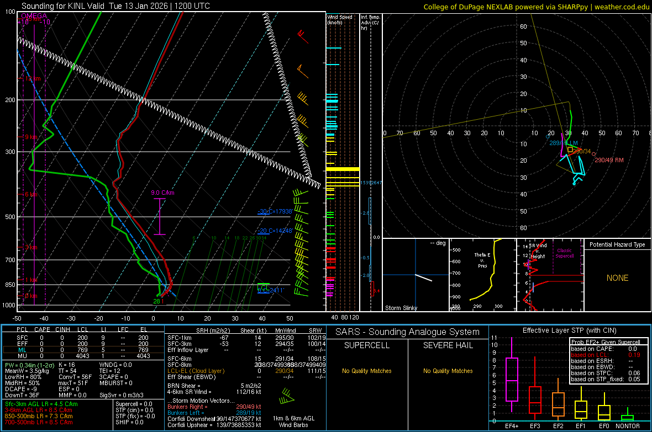The height and width of the screenshot is (432, 652).
Task: Select the EFF parcel row
Action: point(83,344)
